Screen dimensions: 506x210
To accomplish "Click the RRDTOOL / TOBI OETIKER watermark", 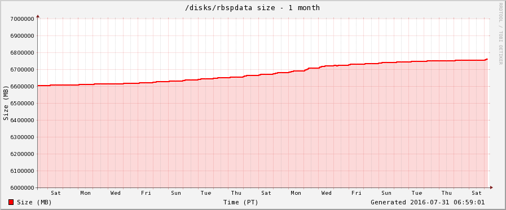I will coord(500,34).
